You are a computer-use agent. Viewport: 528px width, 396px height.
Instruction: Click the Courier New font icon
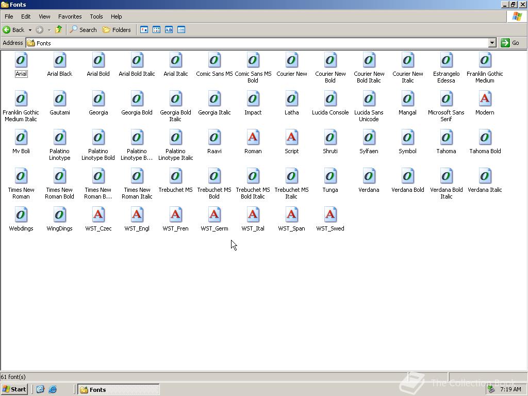[x=292, y=60]
